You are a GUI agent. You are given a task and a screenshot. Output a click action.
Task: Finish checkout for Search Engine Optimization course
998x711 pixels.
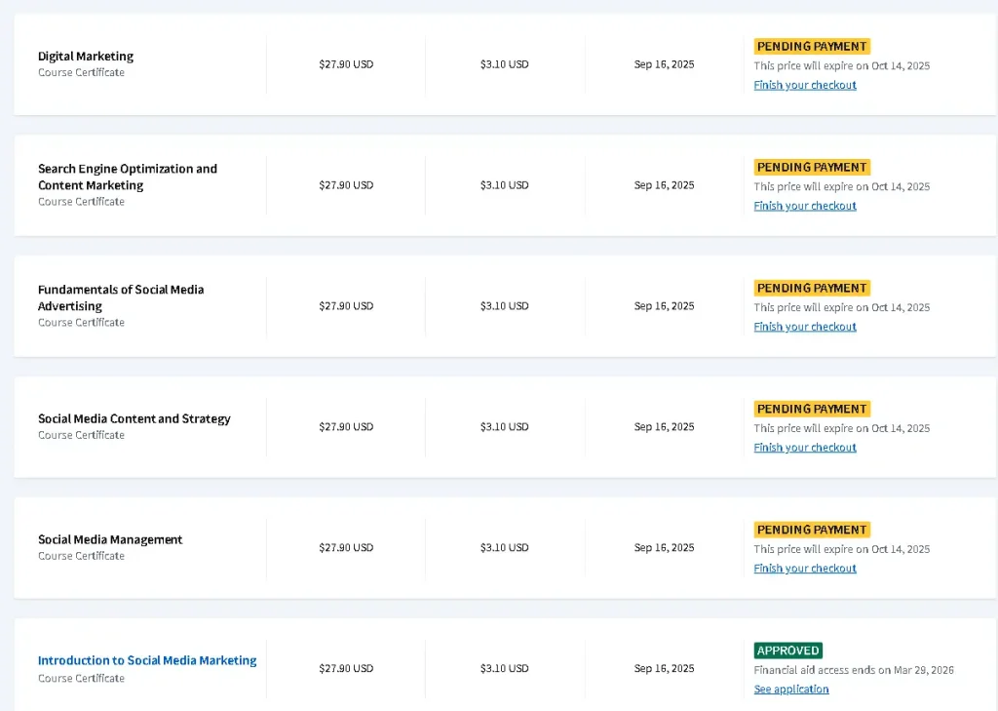[805, 206]
